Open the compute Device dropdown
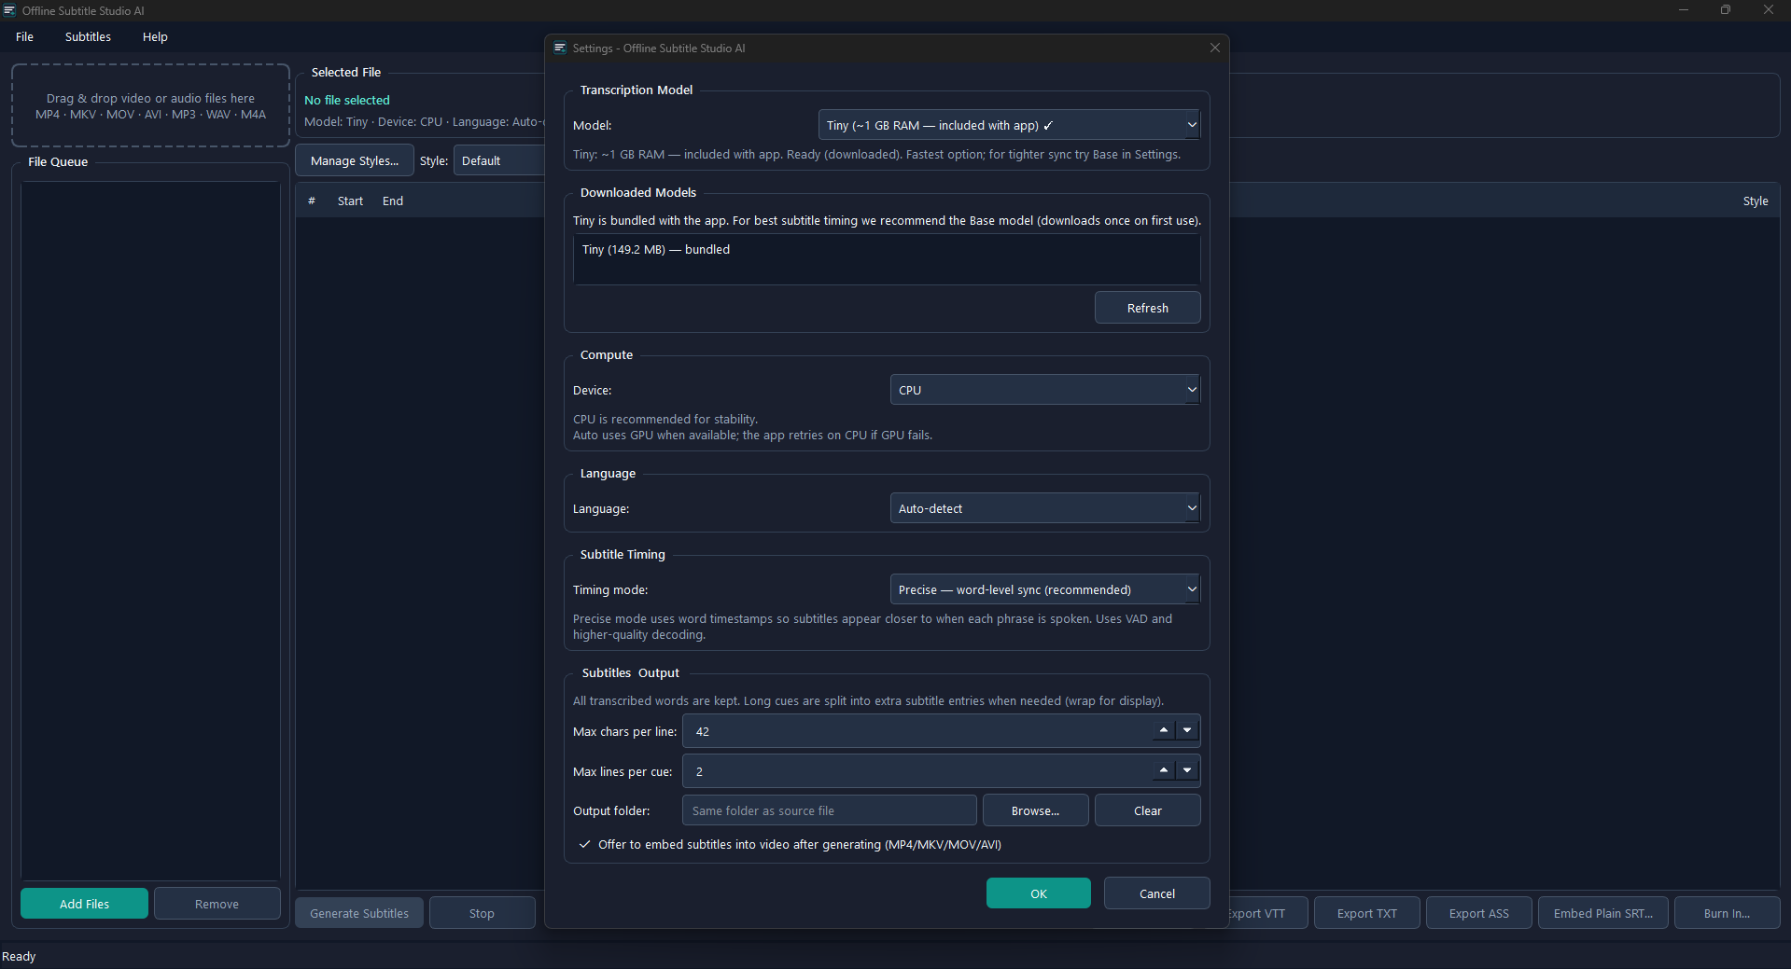1791x969 pixels. pos(1045,390)
